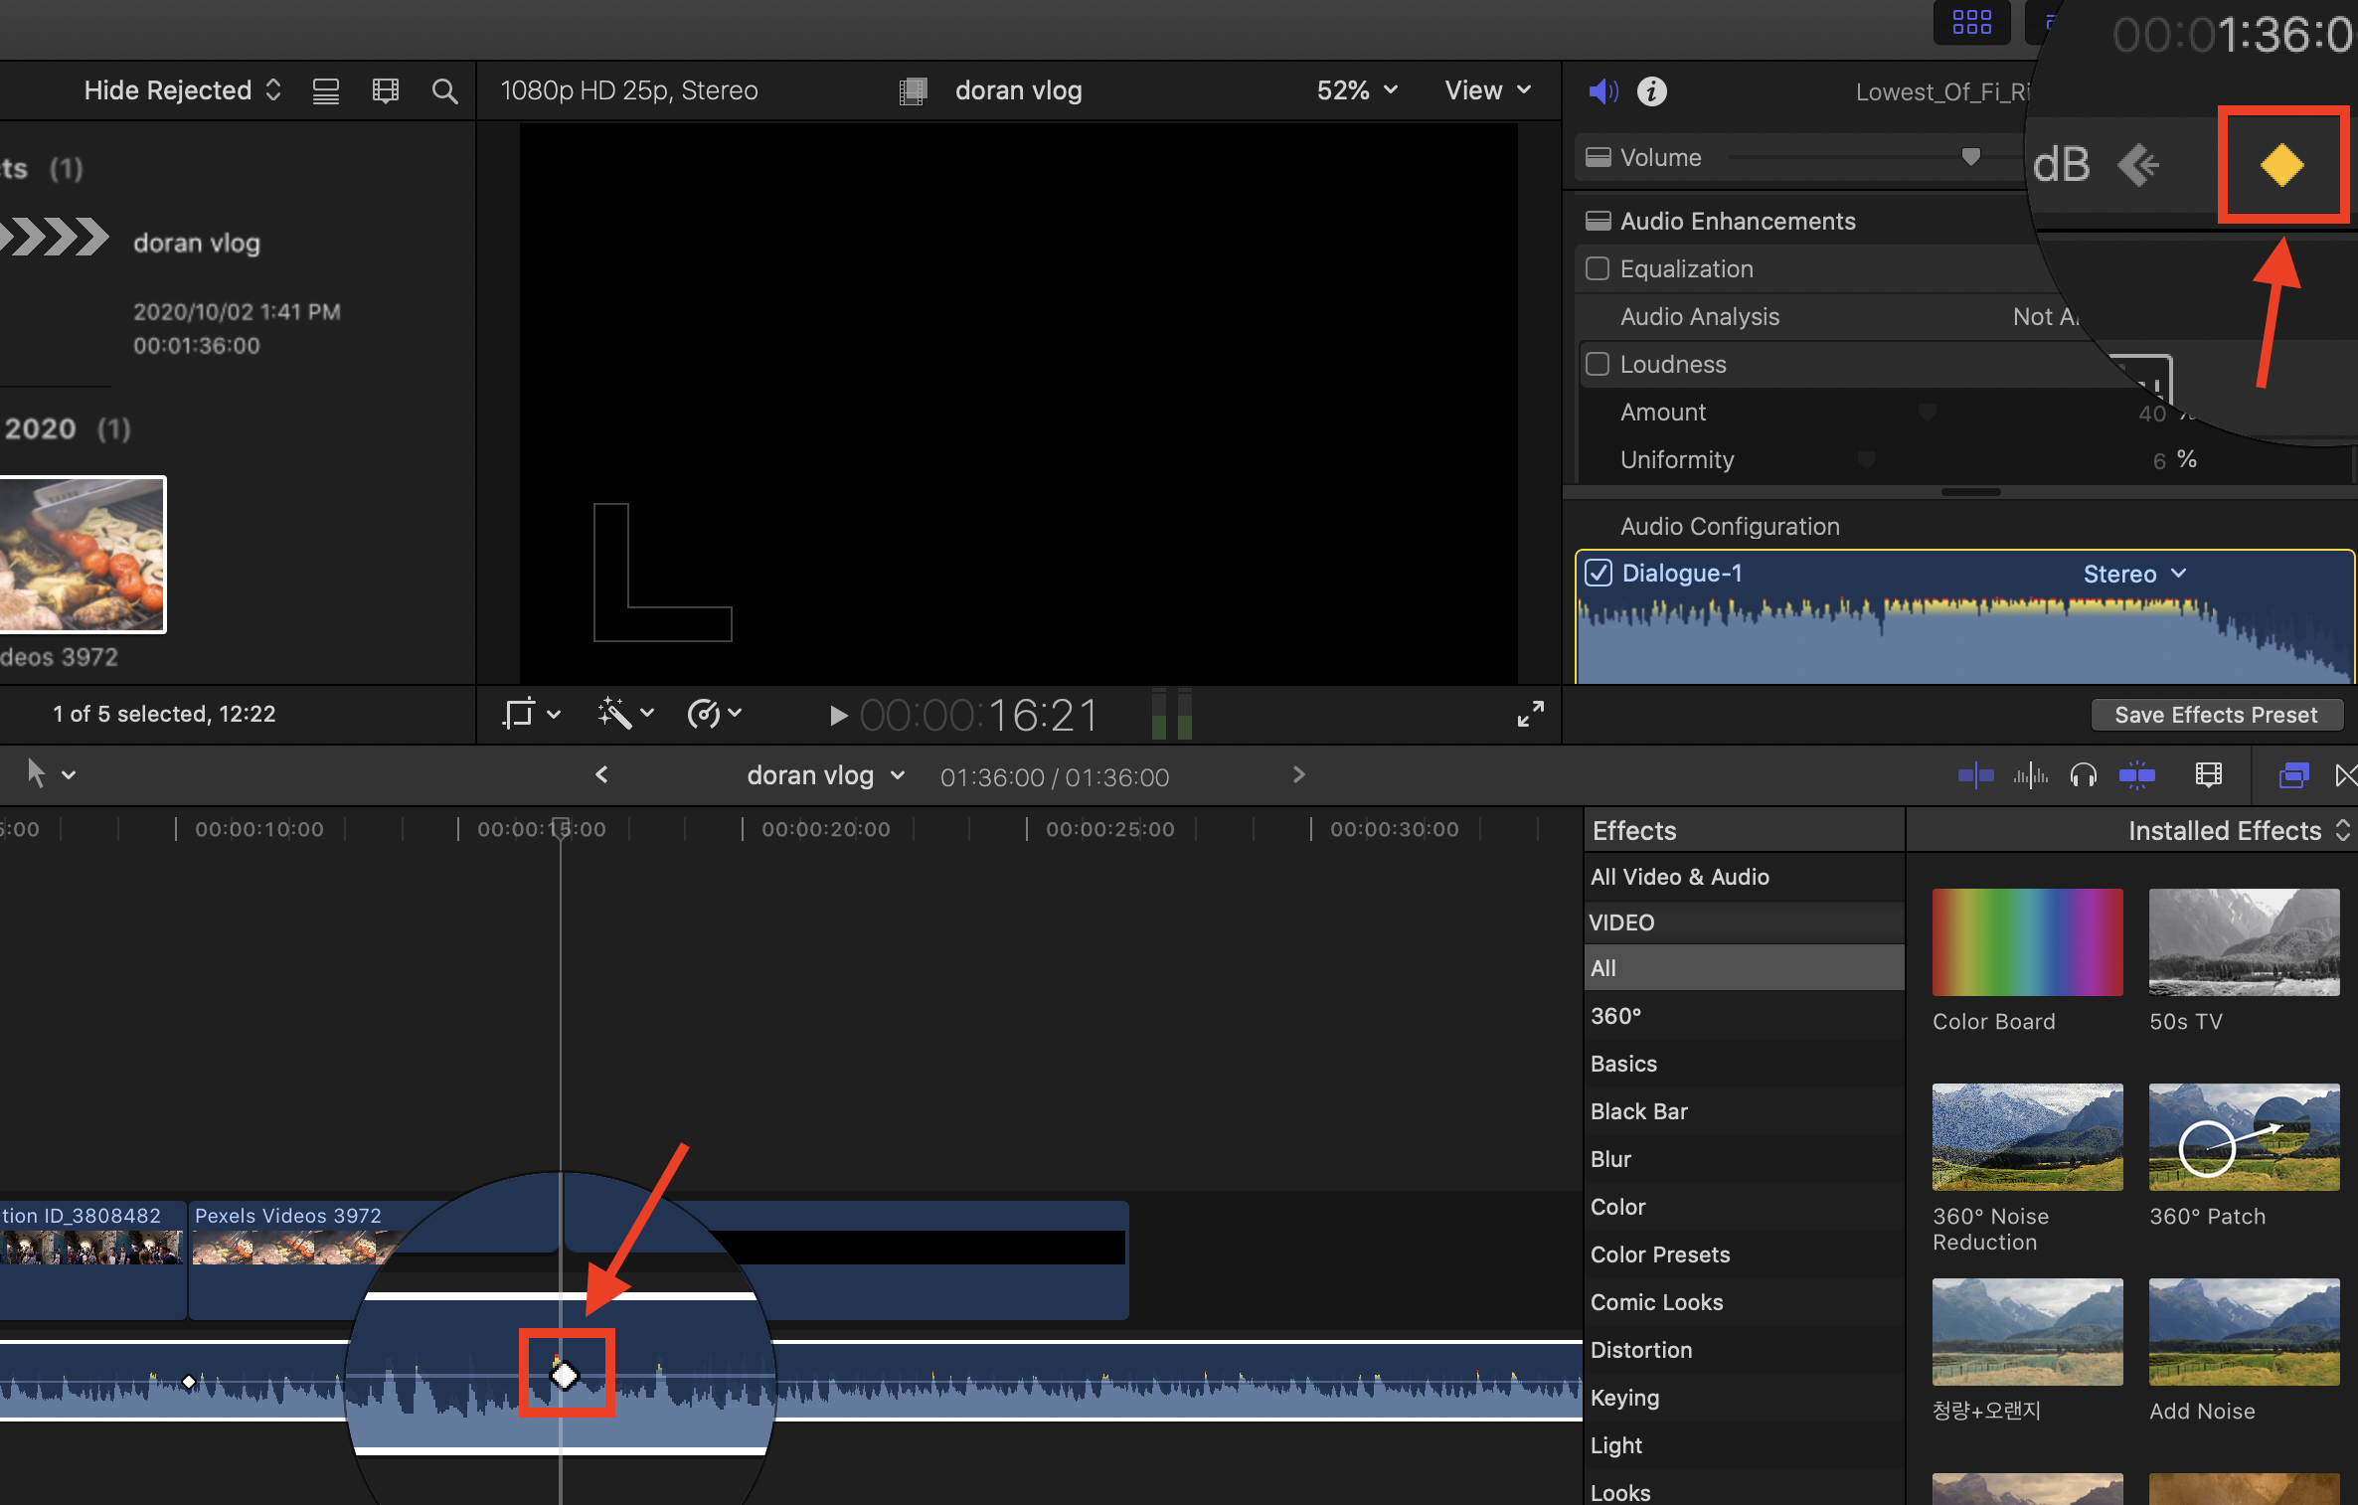Open the 52% zoom dropdown
Viewport: 2358px width, 1505px height.
(x=1357, y=90)
